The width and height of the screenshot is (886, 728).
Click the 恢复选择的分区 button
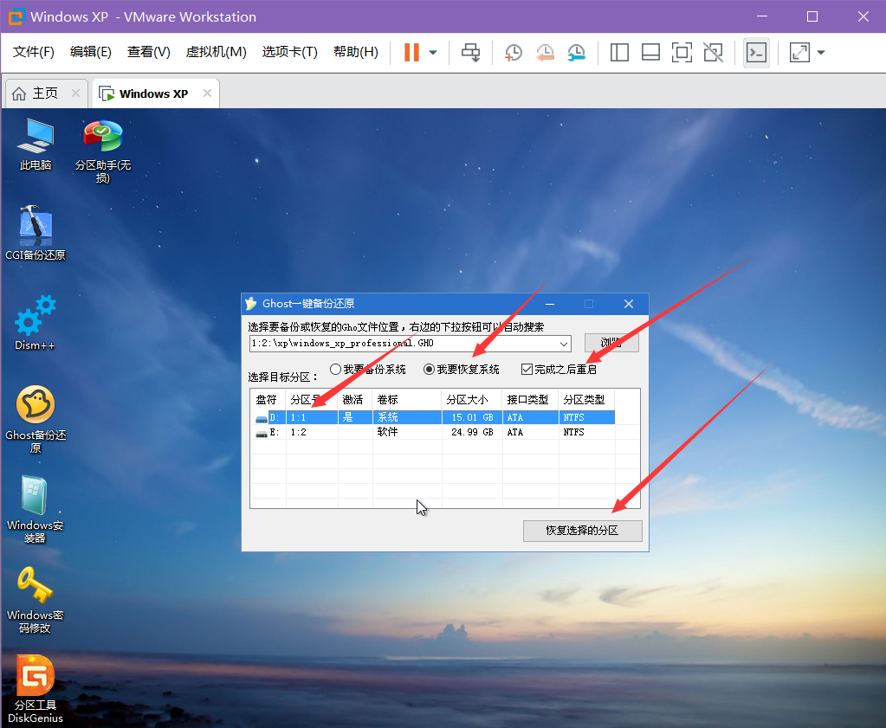click(x=582, y=531)
